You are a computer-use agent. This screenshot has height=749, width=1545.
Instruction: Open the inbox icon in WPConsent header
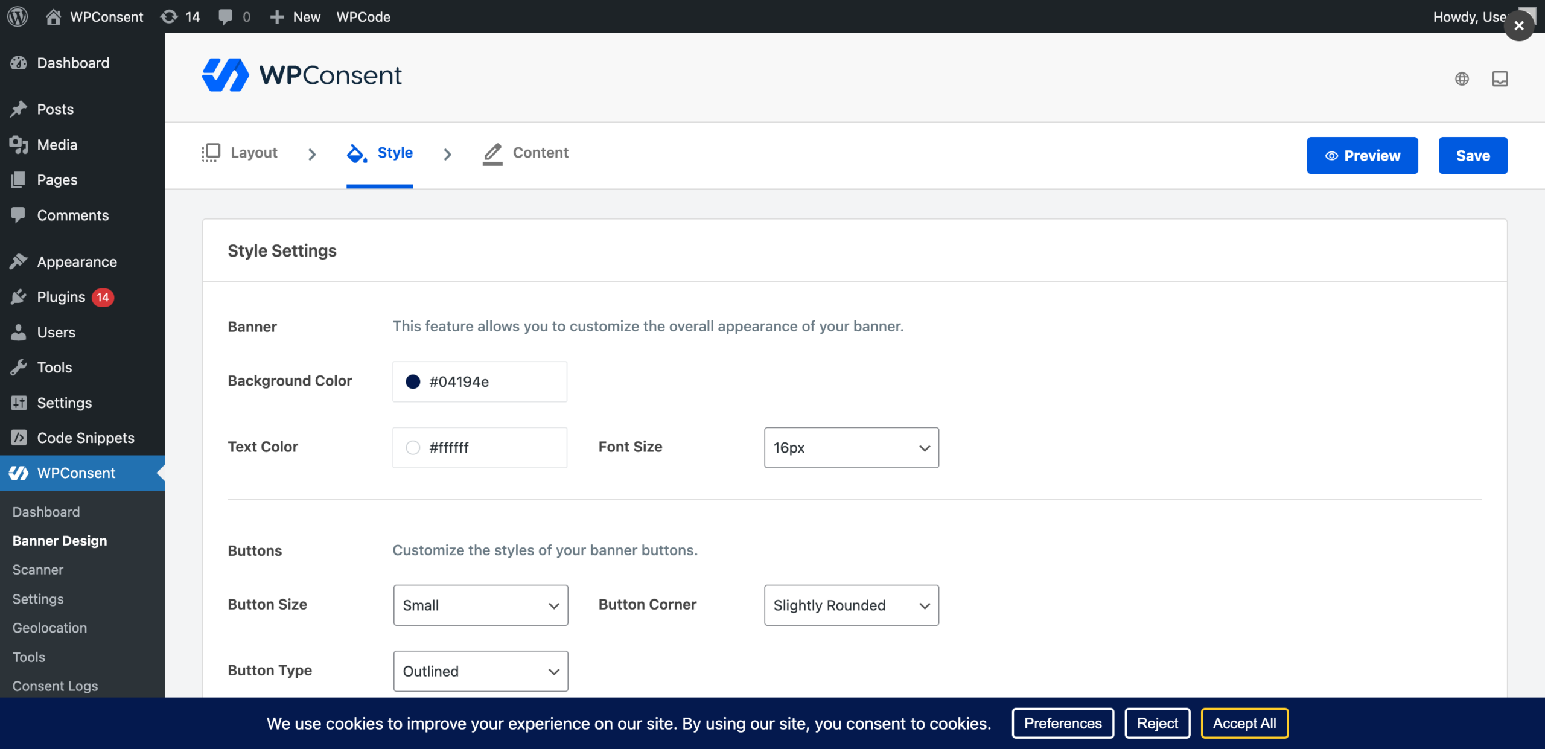pos(1501,78)
